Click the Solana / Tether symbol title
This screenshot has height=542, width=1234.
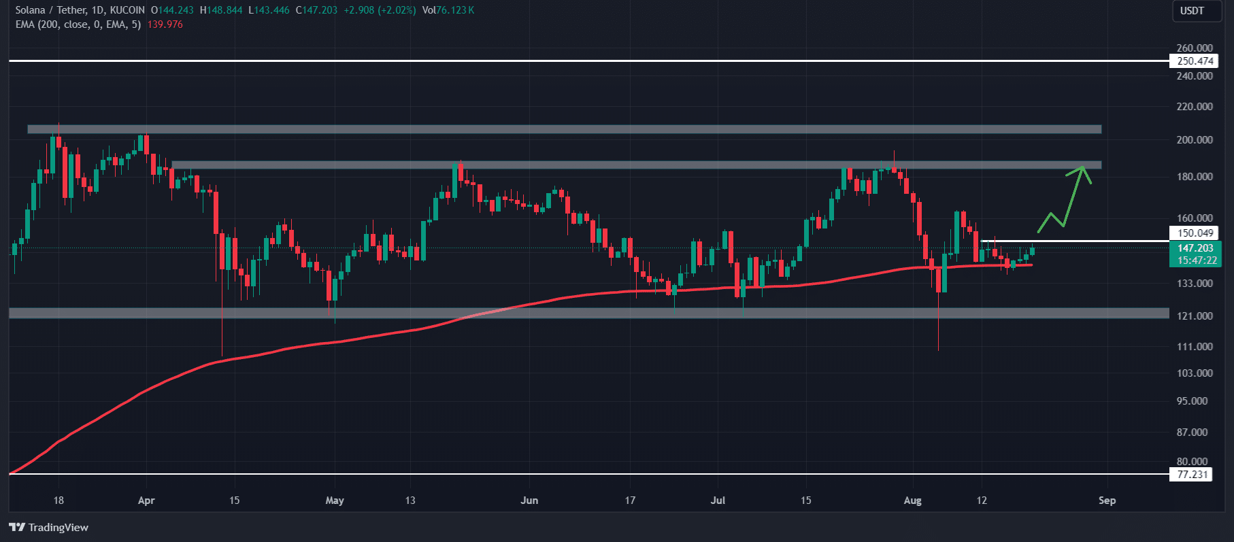pos(80,10)
